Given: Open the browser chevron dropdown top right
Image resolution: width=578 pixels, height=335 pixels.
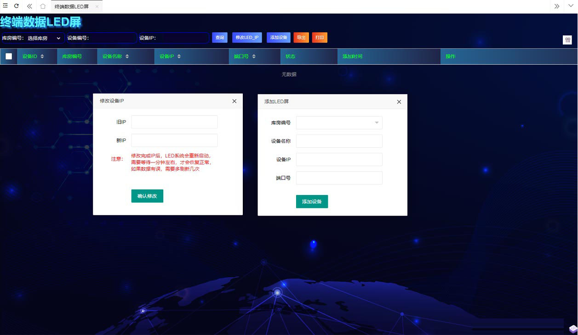Looking at the screenshot, I should point(571,6).
